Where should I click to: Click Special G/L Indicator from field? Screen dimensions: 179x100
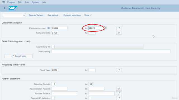pyautogui.click(x=53, y=98)
